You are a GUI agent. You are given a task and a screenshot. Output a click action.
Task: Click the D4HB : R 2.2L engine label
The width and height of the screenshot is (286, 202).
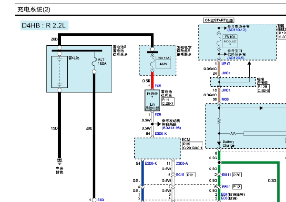tap(44, 25)
